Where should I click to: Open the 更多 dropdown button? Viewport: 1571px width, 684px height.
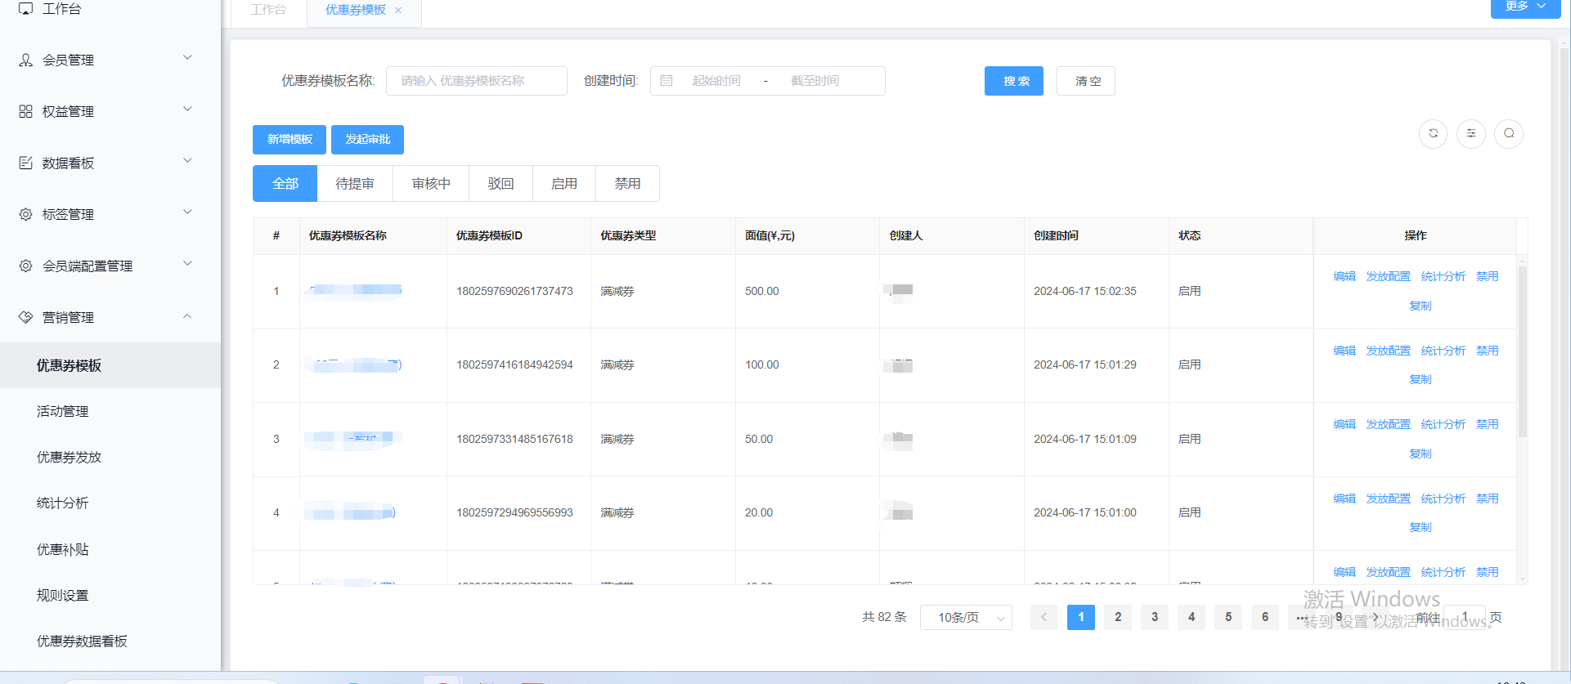(1524, 7)
